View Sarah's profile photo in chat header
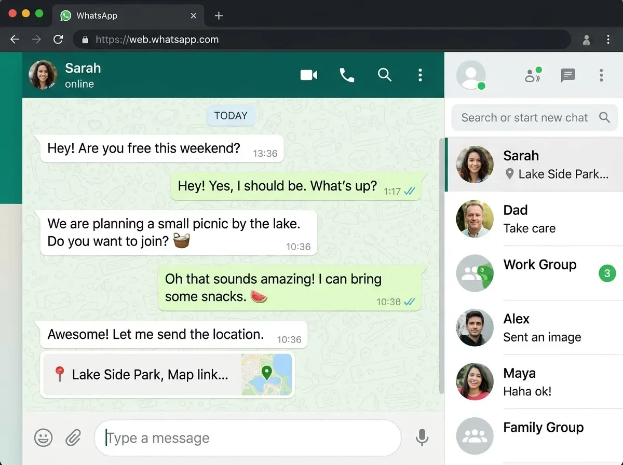The image size is (623, 465). [43, 75]
